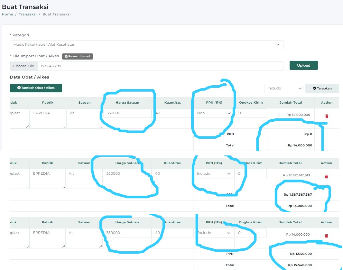This screenshot has height=270, width=343.
Task: Click the Rp 1.387.387,387 PPN value
Action: [298, 194]
